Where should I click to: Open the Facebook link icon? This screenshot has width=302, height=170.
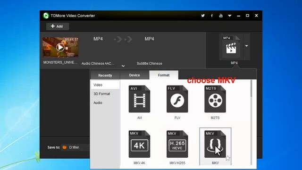[x=212, y=16]
